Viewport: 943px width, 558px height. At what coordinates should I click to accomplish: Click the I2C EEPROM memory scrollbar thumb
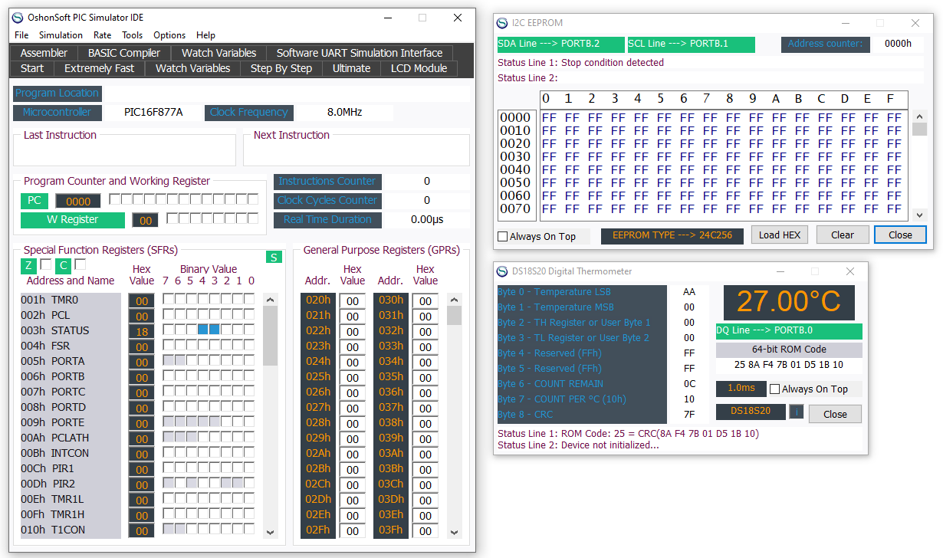click(x=919, y=129)
